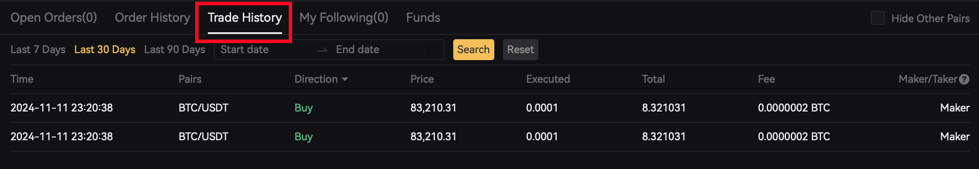Open the My Following(0) tab
This screenshot has width=979, height=169.
tap(344, 18)
